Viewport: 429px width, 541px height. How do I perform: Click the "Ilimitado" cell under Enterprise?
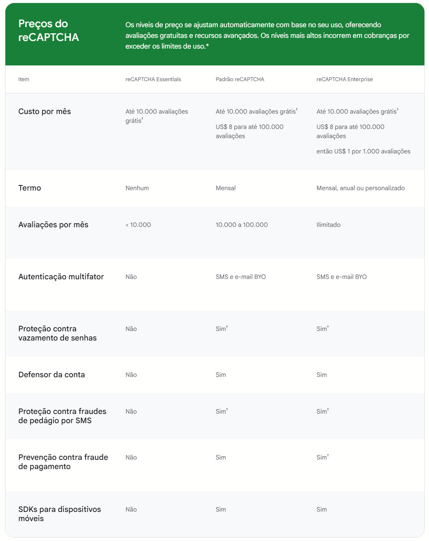coord(328,225)
